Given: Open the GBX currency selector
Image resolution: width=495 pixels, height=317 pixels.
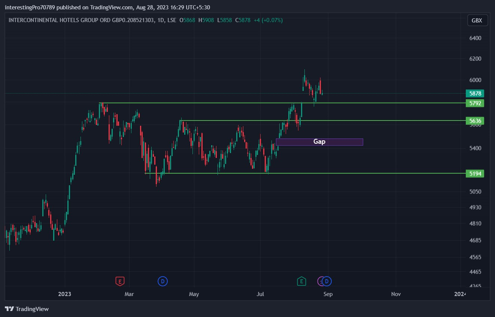Looking at the screenshot, I should 477,21.
